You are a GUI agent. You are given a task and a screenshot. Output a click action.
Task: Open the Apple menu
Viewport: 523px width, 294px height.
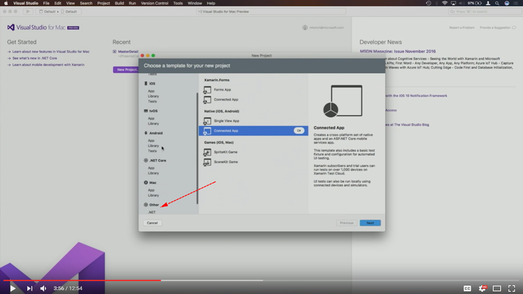pos(6,3)
